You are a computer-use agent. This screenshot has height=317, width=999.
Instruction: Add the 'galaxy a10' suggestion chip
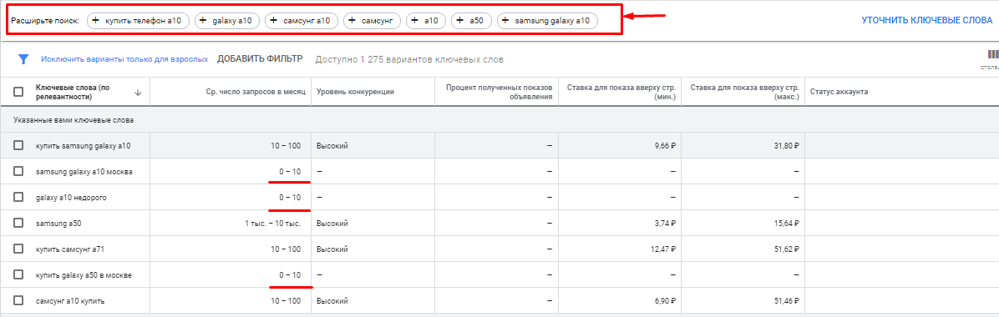point(227,21)
